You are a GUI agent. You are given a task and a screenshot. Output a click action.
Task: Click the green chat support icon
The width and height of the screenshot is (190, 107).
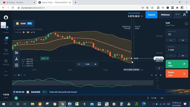pyautogui.click(x=16, y=98)
